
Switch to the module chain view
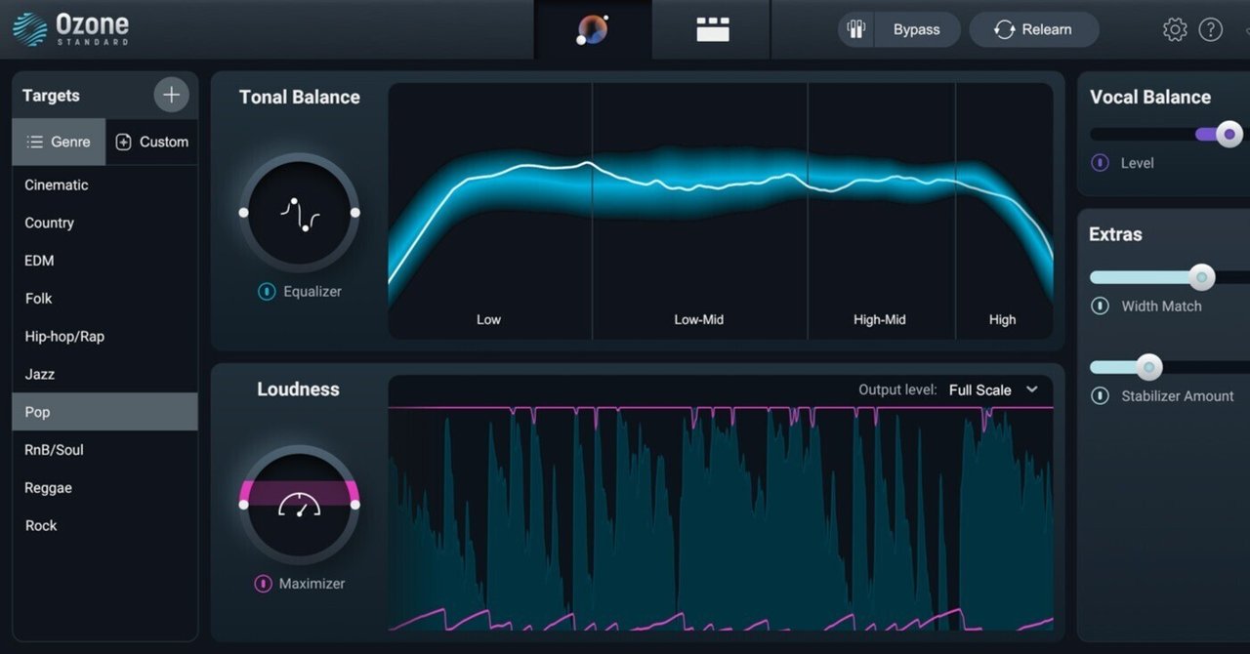pyautogui.click(x=713, y=29)
